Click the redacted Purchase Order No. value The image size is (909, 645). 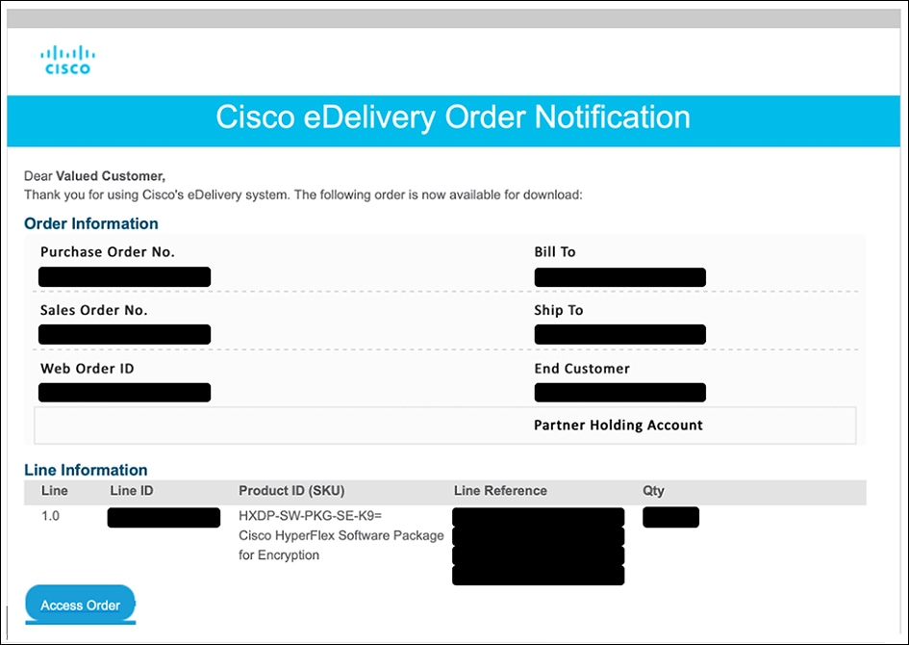pos(124,277)
